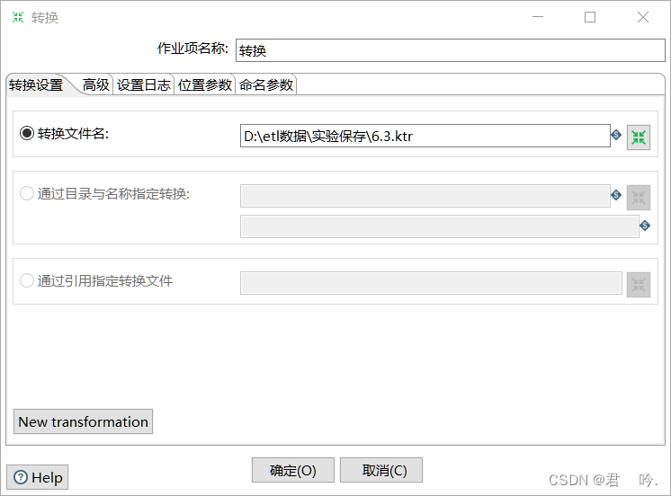
Task: Confirm with the 确定(O) button
Action: [x=292, y=470]
